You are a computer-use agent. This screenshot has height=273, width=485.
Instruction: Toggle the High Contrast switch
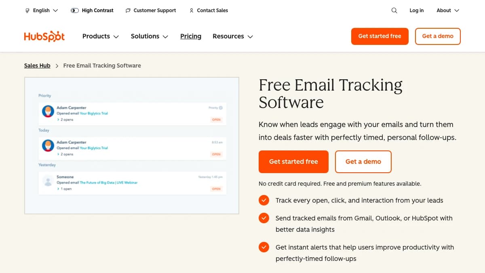coord(75,11)
